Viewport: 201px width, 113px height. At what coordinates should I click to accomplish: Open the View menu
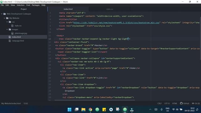point(13,5)
